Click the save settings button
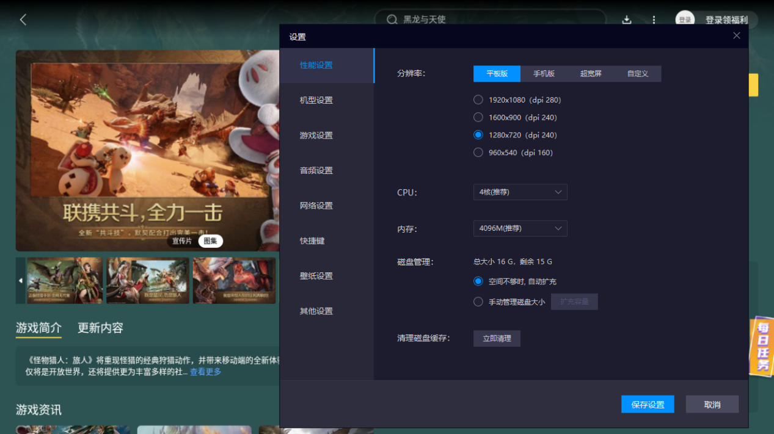Screen dimensions: 774x434 pyautogui.click(x=648, y=404)
